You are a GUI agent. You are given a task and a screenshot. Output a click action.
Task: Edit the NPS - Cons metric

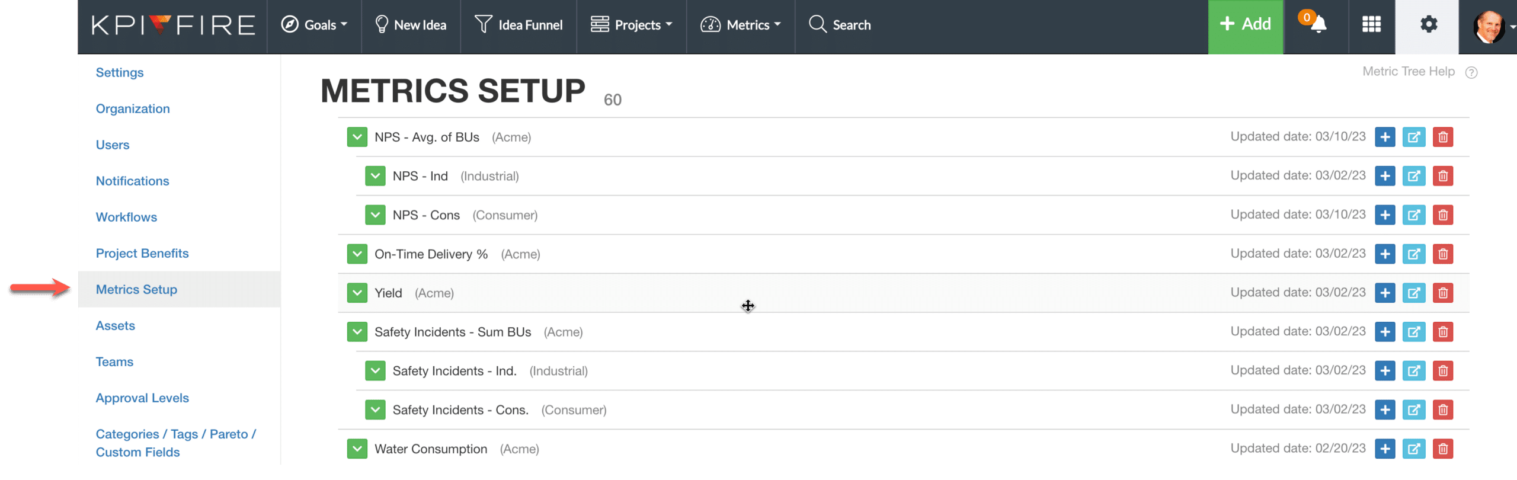coord(1413,215)
